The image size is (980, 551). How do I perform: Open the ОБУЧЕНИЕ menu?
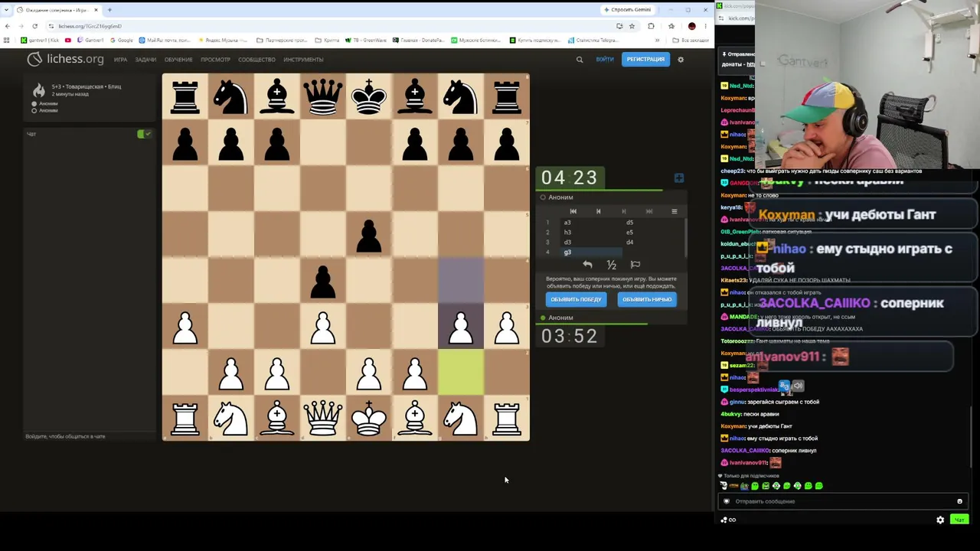click(178, 60)
